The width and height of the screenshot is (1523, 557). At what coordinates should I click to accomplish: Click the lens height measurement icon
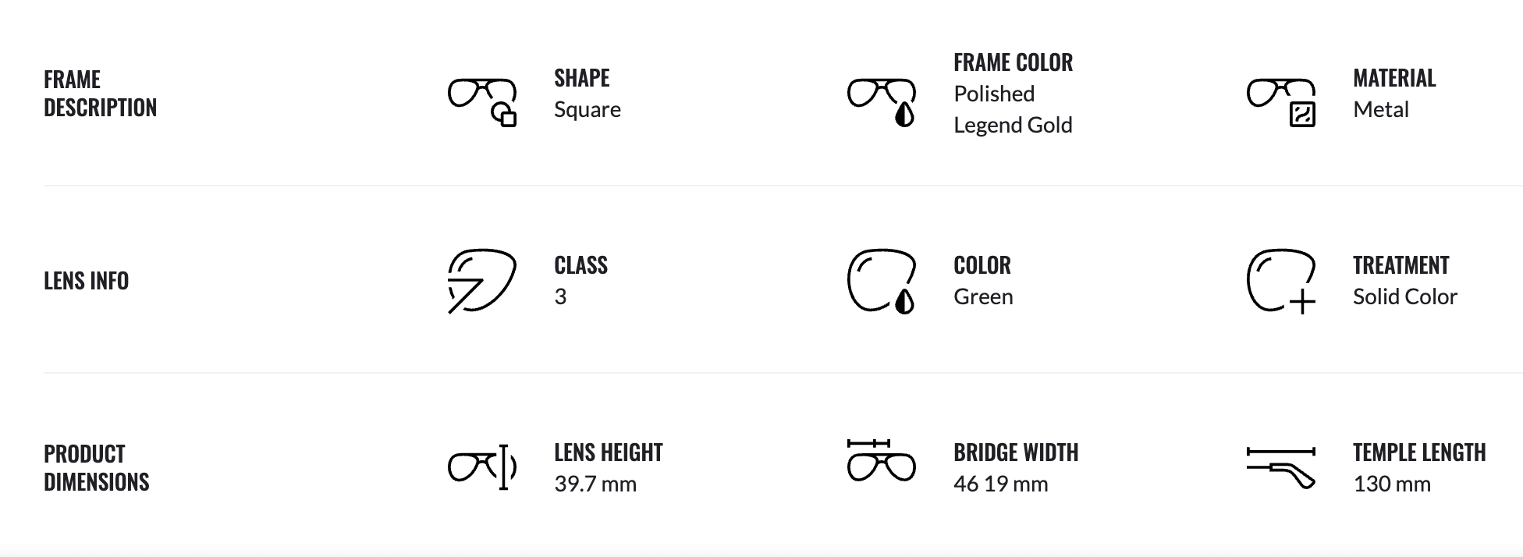(482, 467)
